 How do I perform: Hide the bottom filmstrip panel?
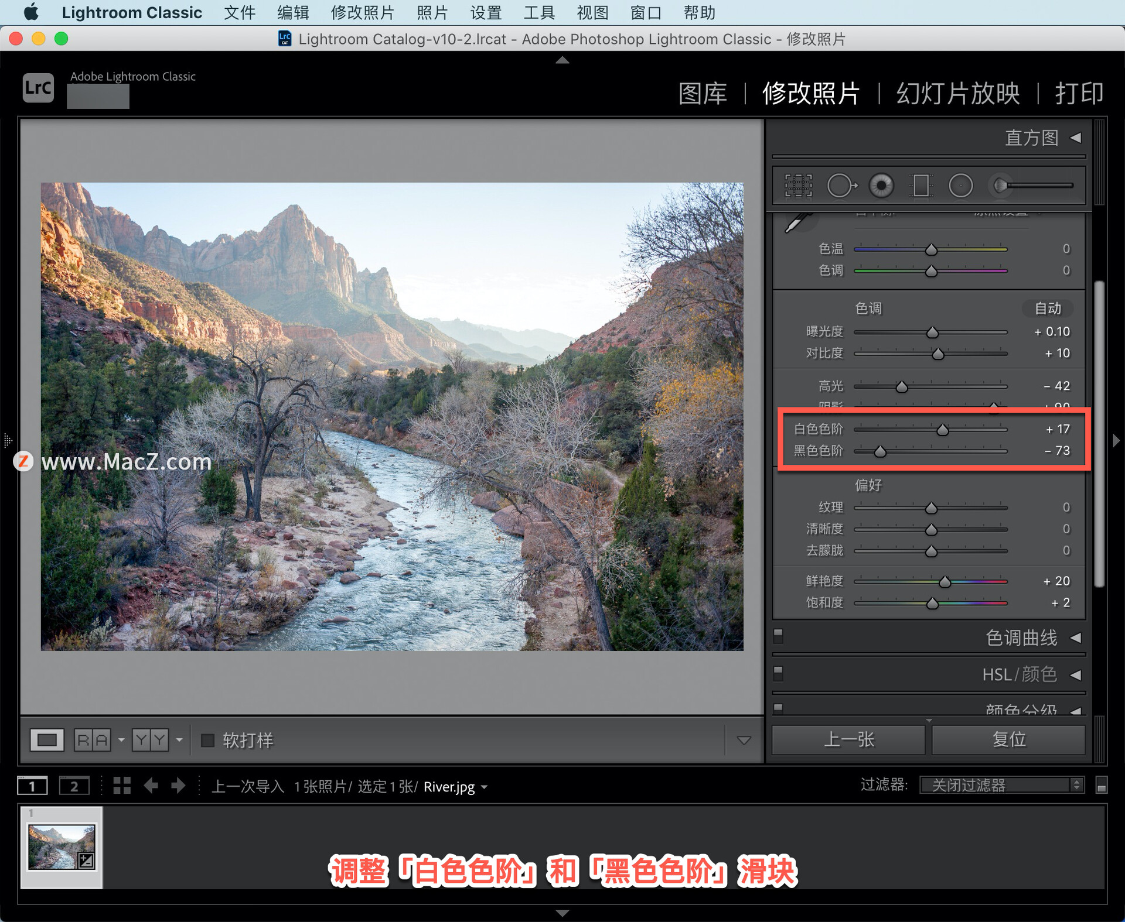point(562,913)
